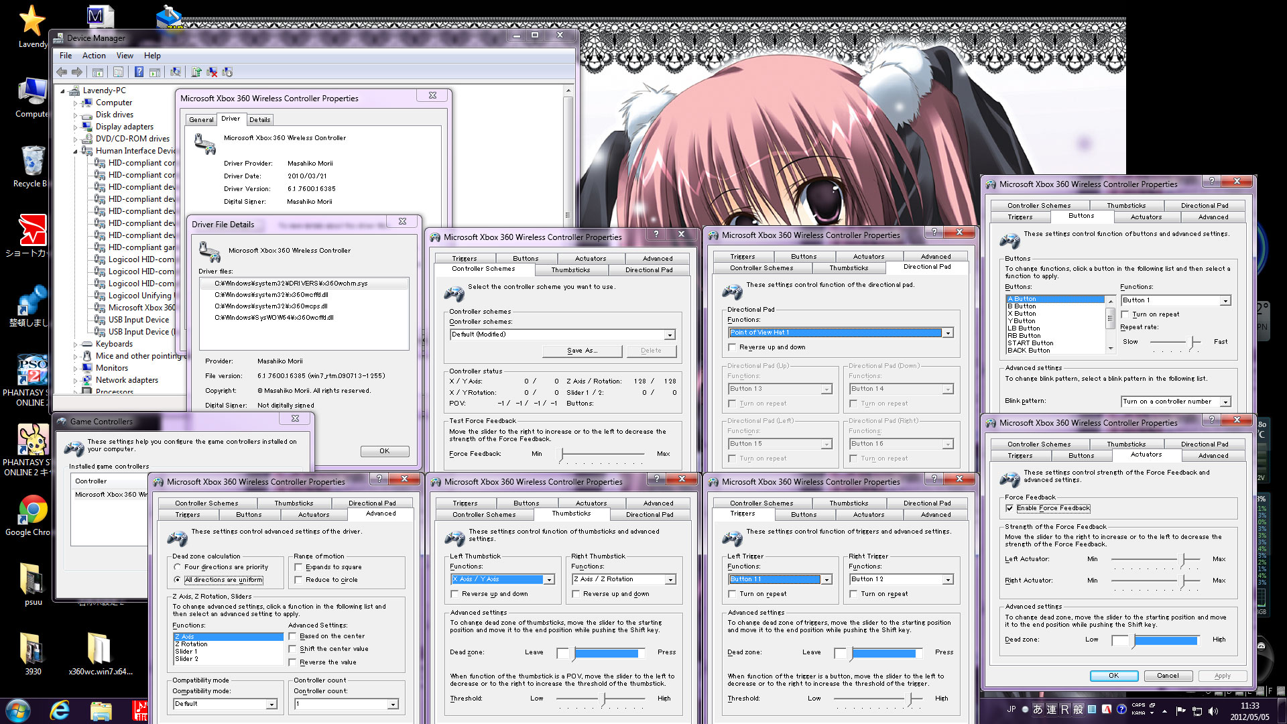Open the network tray icon
The image size is (1287, 724).
click(x=1197, y=711)
